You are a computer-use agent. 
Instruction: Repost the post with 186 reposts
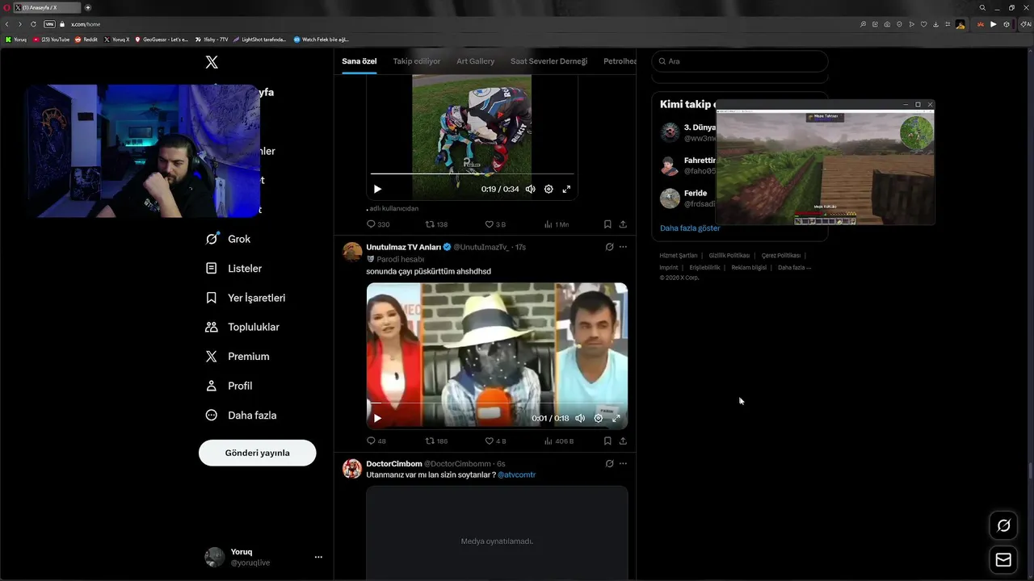pyautogui.click(x=436, y=441)
